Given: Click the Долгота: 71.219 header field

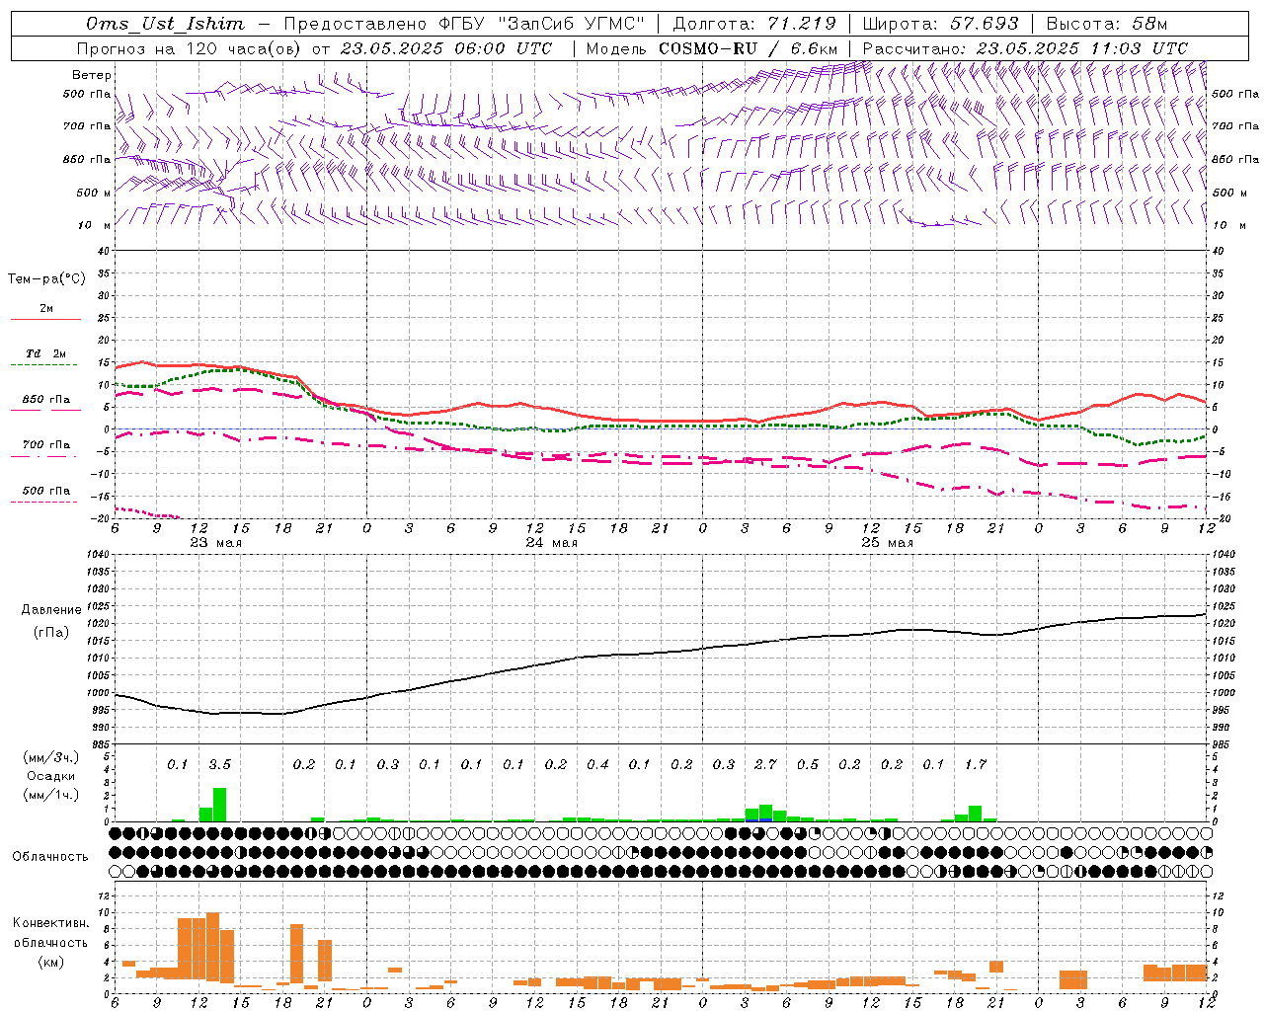Looking at the screenshot, I should click(753, 24).
